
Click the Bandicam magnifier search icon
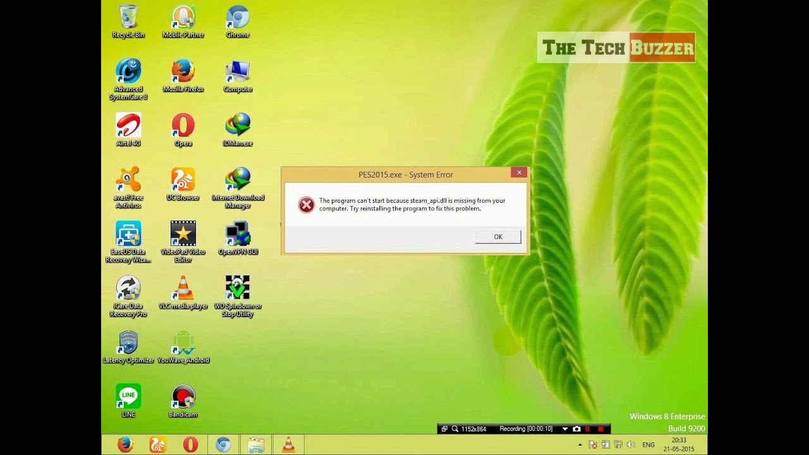[x=454, y=429]
